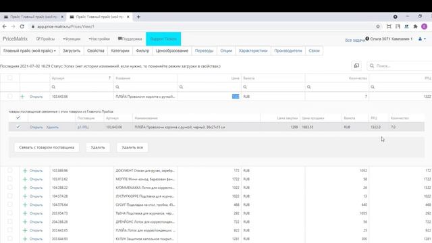This screenshot has width=432, height=243.
Task: Open the browser extensions puzzle icon
Action: click(x=416, y=26)
